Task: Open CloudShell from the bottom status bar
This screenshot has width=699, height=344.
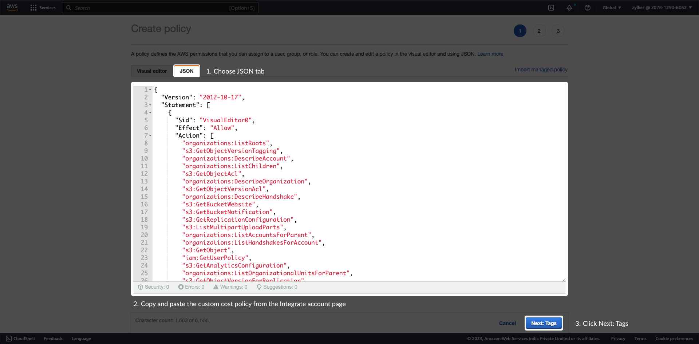Action: point(20,339)
